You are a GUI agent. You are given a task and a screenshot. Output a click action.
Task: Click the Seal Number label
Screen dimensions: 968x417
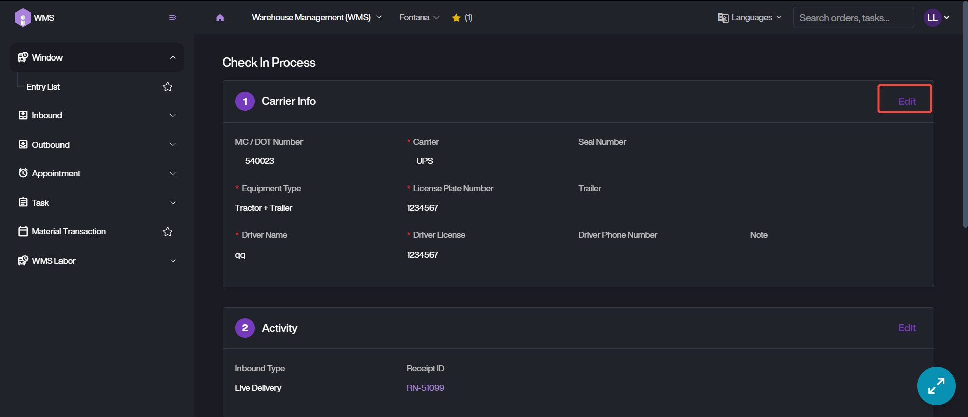click(x=602, y=142)
